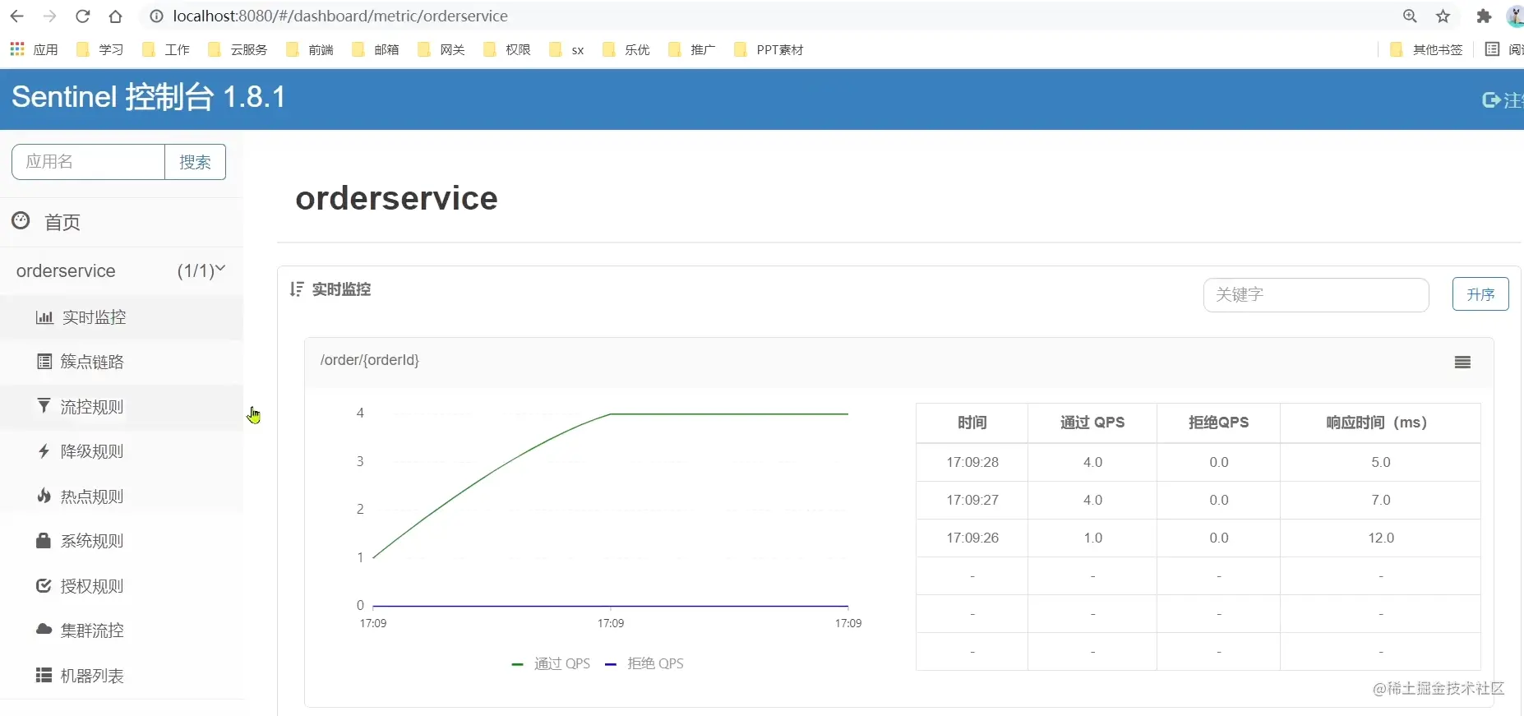Open the 其他书签 bookmarks folder

point(1427,49)
